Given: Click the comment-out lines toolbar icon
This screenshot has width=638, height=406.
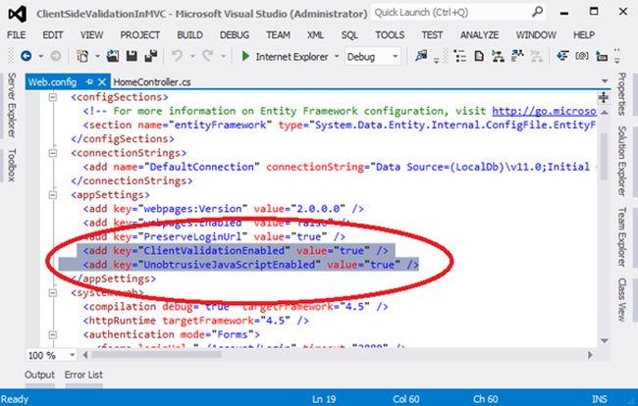Looking at the screenshot, I should 562,56.
